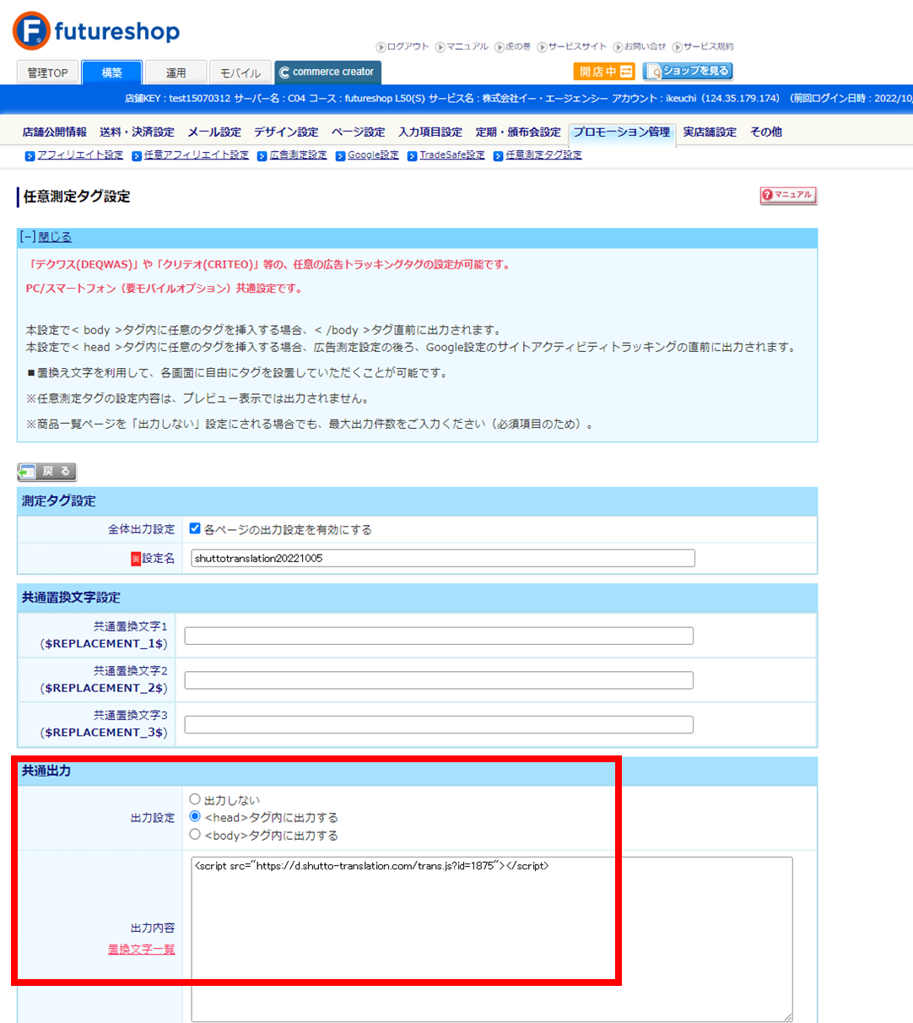Click arrow icon beside アフィリエイト設定
Image resolution: width=913 pixels, height=1023 pixels.
click(30, 156)
